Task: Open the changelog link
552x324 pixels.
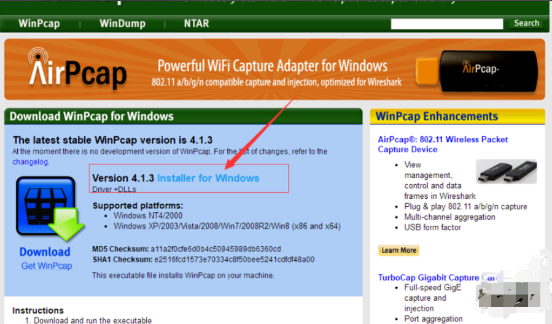Action: (30, 162)
